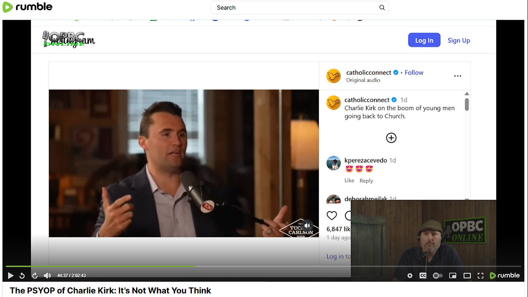Viewport: 528px width, 297px height.
Task: Seek on the video progress bar
Action: coord(264,266)
